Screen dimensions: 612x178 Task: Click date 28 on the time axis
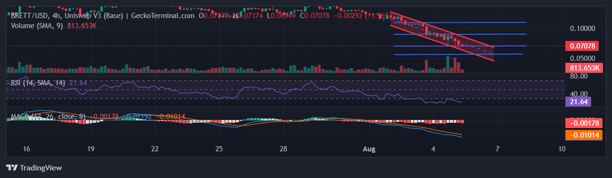point(283,149)
